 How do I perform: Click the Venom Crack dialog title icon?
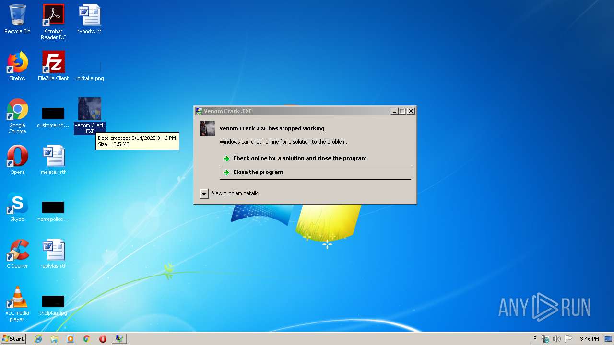[x=199, y=111]
